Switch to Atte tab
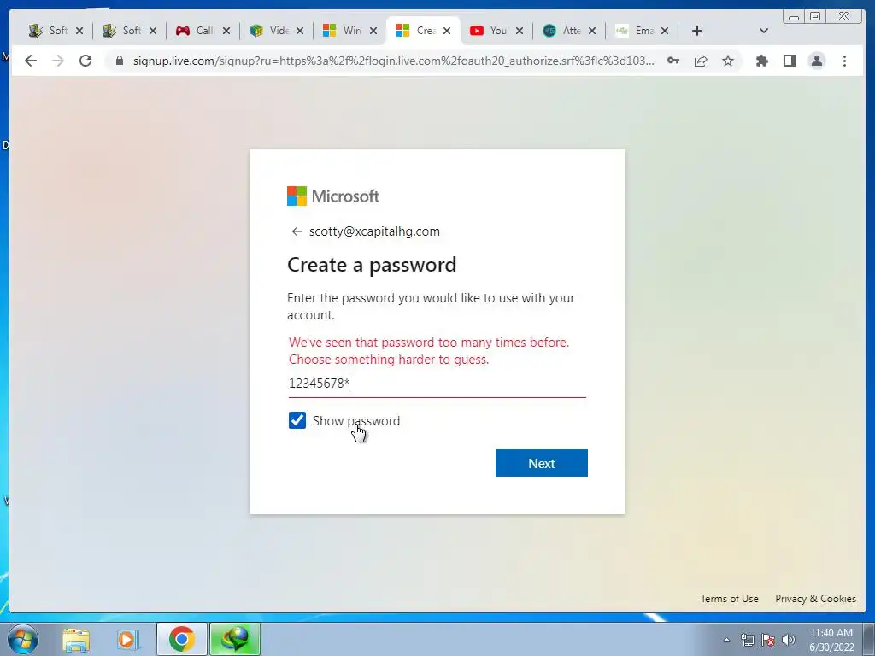 569,31
